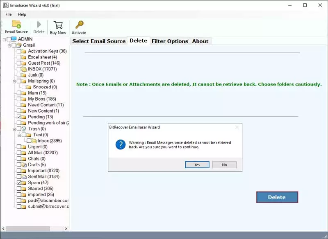Select the submit@bitrecover folder
Image resolution: width=328 pixels, height=239 pixels.
pos(48,207)
